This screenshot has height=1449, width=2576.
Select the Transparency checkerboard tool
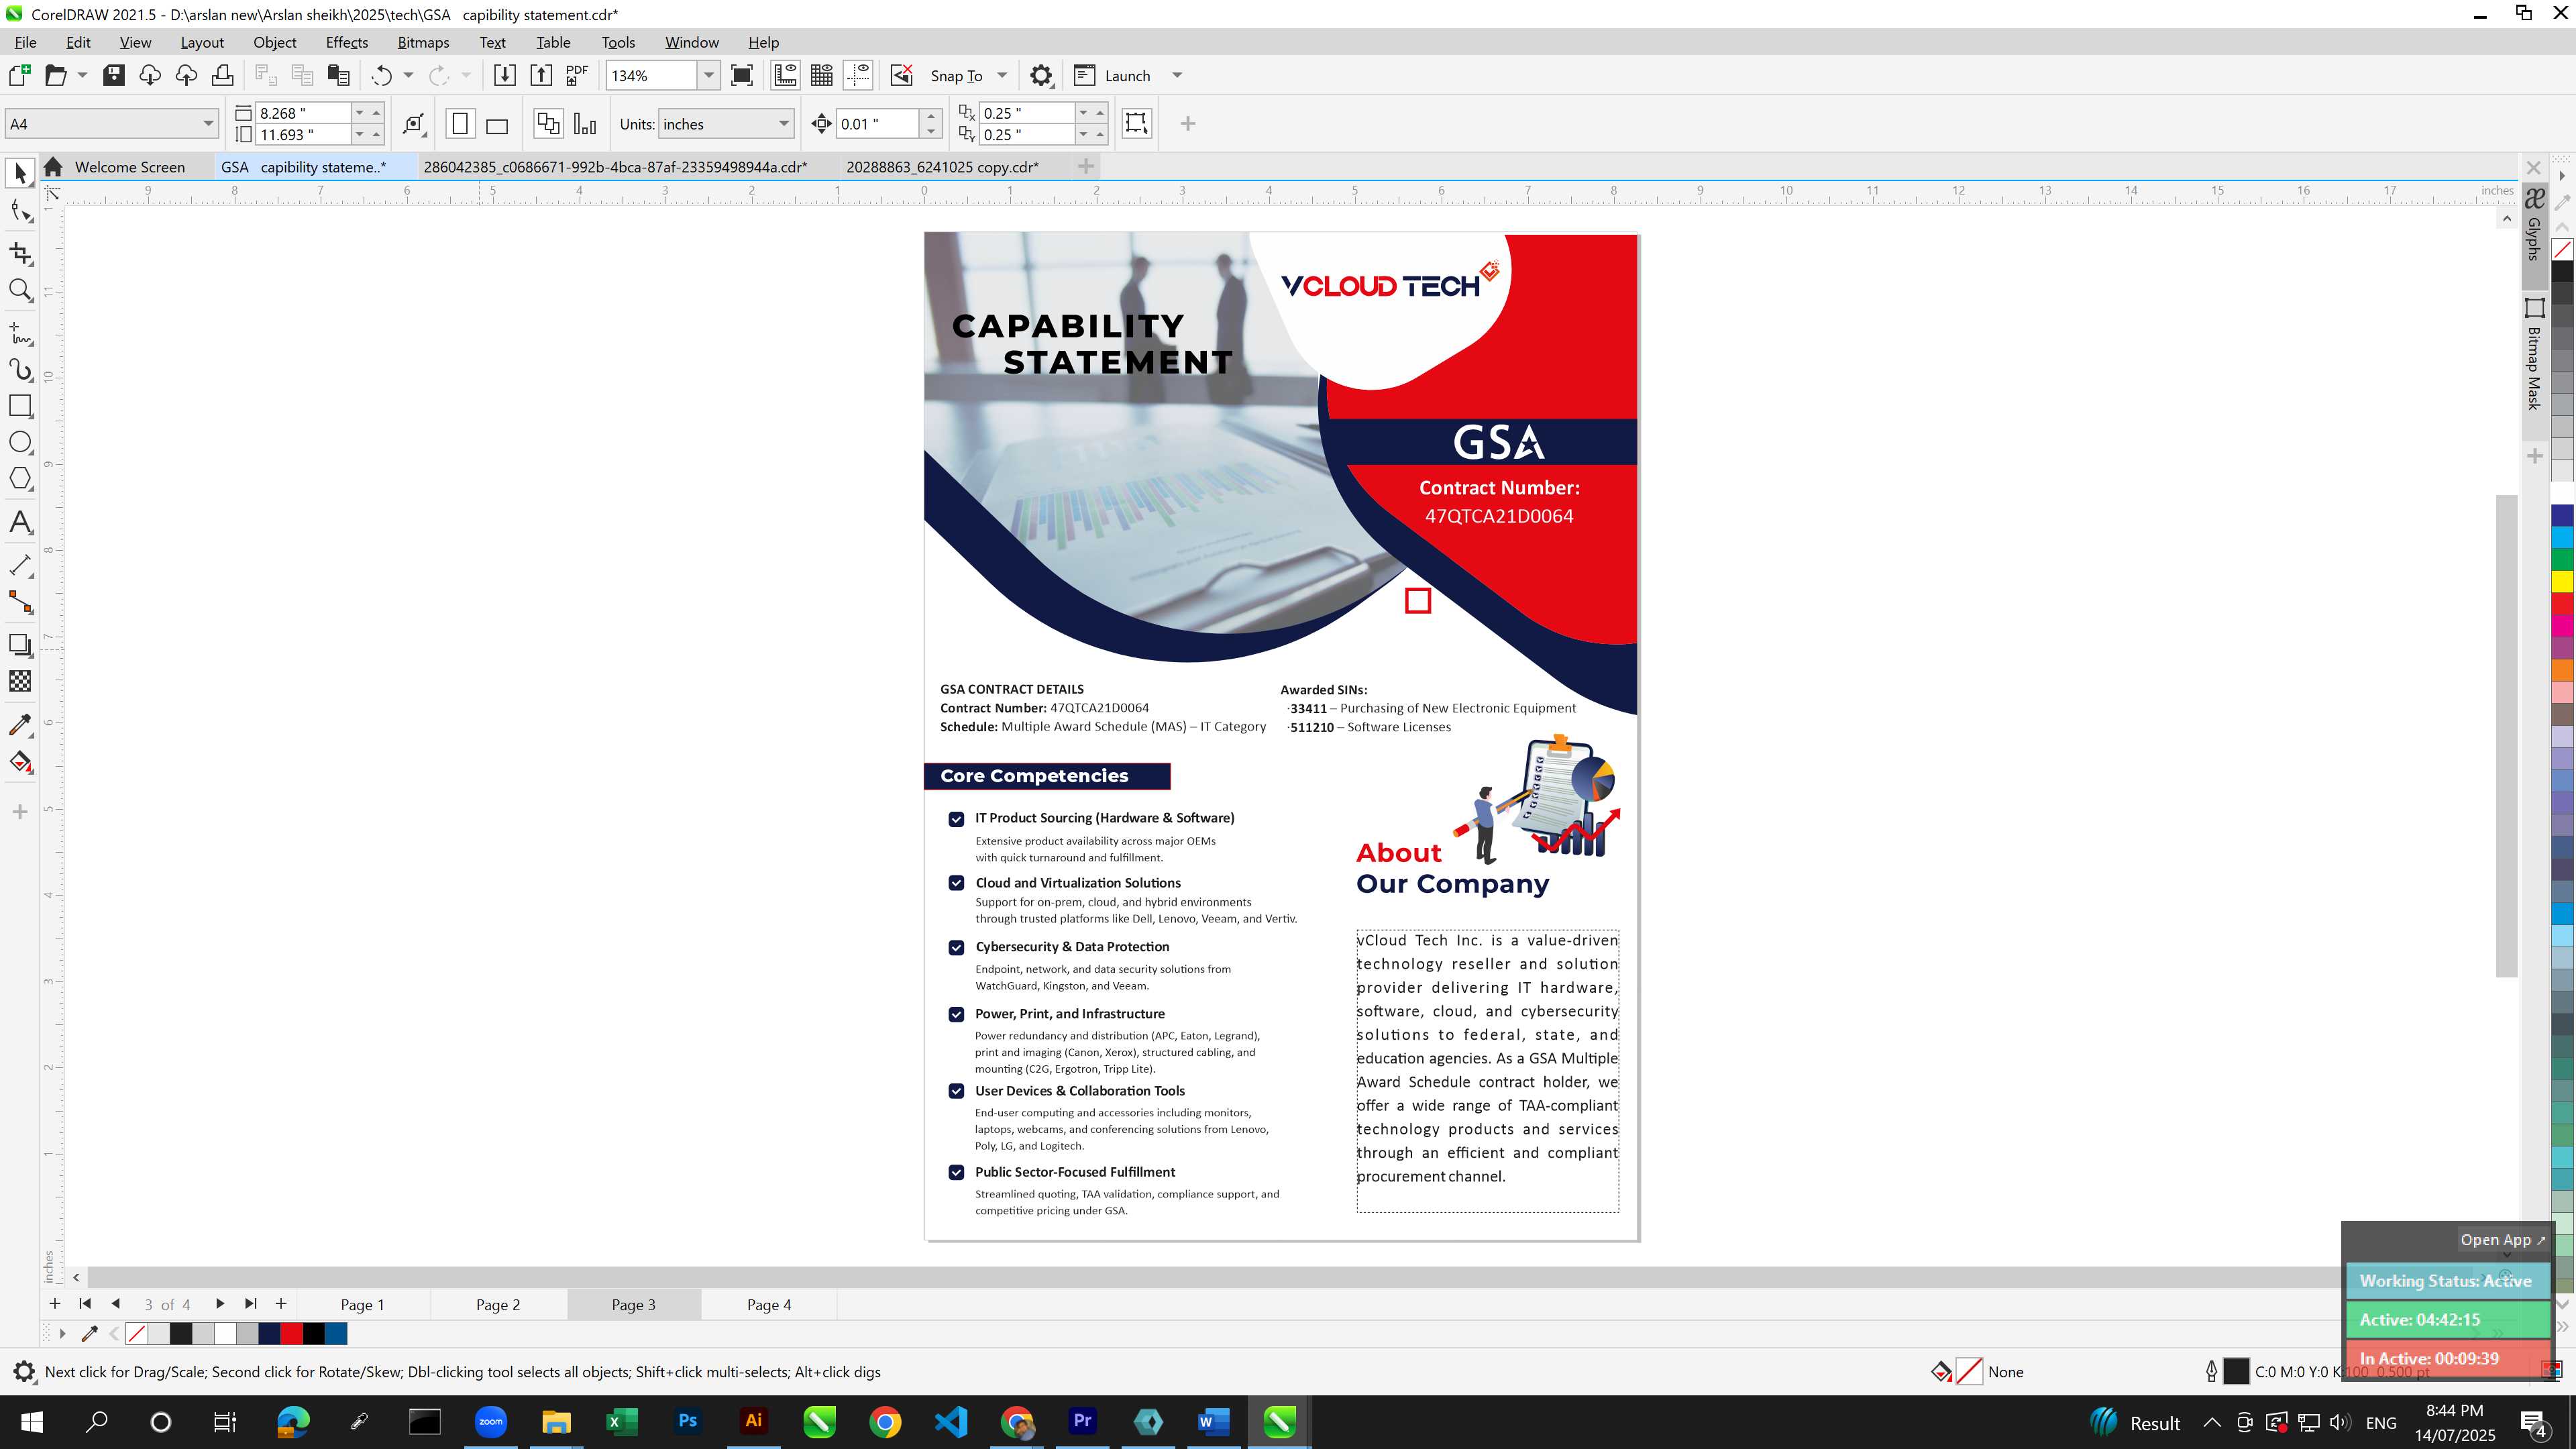(x=20, y=681)
